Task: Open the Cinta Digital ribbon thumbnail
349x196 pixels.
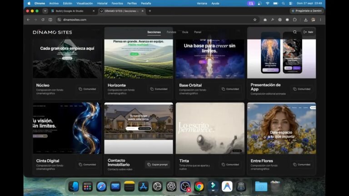Action: click(67, 128)
